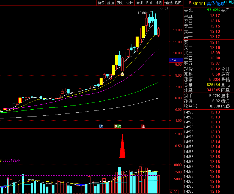Click 涨跌 value 0.58
The height and width of the screenshot is (194, 234).
coord(216,74)
